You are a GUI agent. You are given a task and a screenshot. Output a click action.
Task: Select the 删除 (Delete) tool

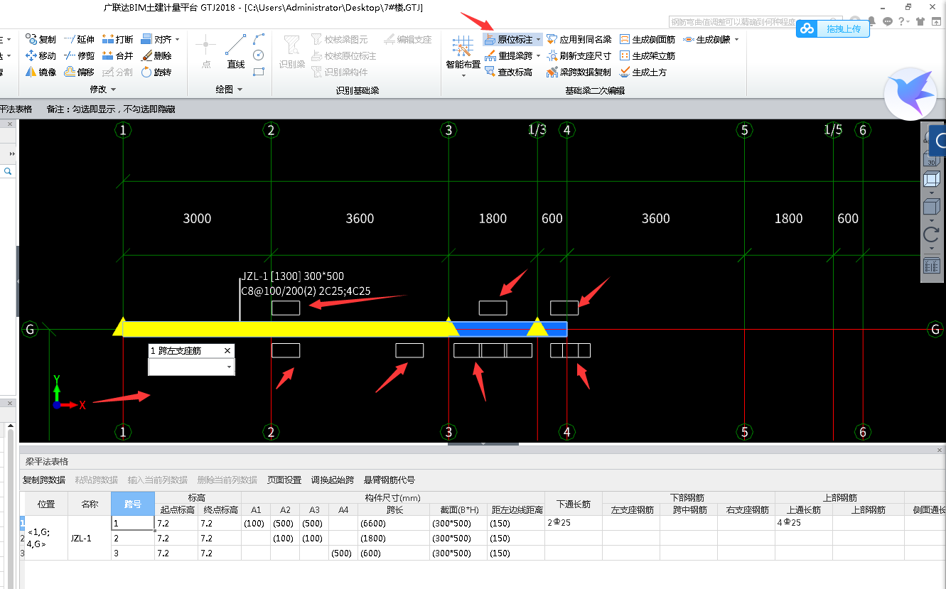pyautogui.click(x=156, y=55)
